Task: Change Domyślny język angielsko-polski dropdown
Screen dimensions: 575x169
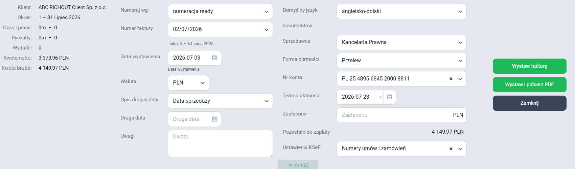Action: pyautogui.click(x=401, y=11)
